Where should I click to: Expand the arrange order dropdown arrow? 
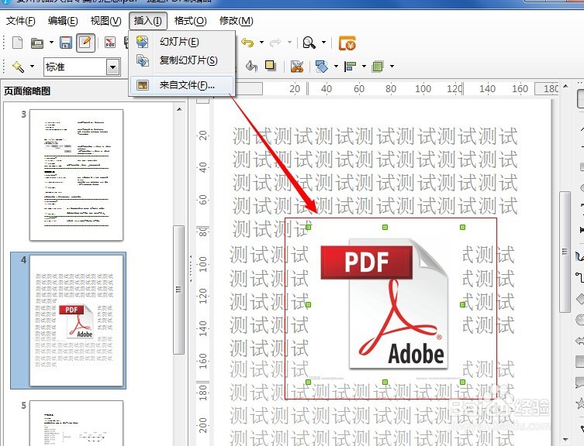[x=392, y=67]
